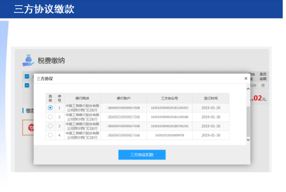Click the 三方协议号 column header
Image resolution: width=286 pixels, height=192 pixels.
169,98
